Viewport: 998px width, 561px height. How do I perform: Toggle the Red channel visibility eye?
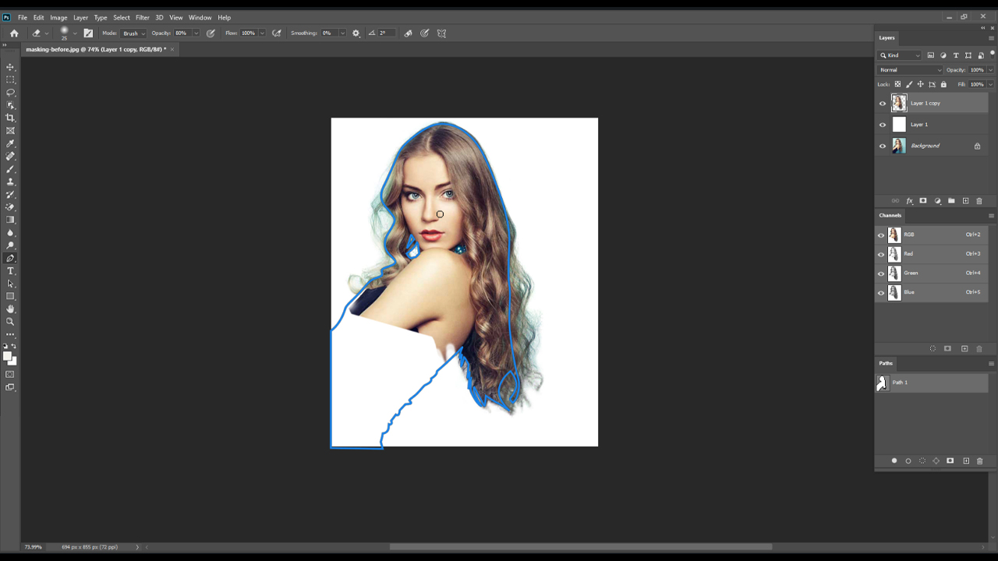point(882,254)
